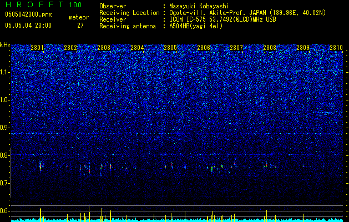Click the 0.9 kHz axis label
349x222 pixels.
(5, 128)
